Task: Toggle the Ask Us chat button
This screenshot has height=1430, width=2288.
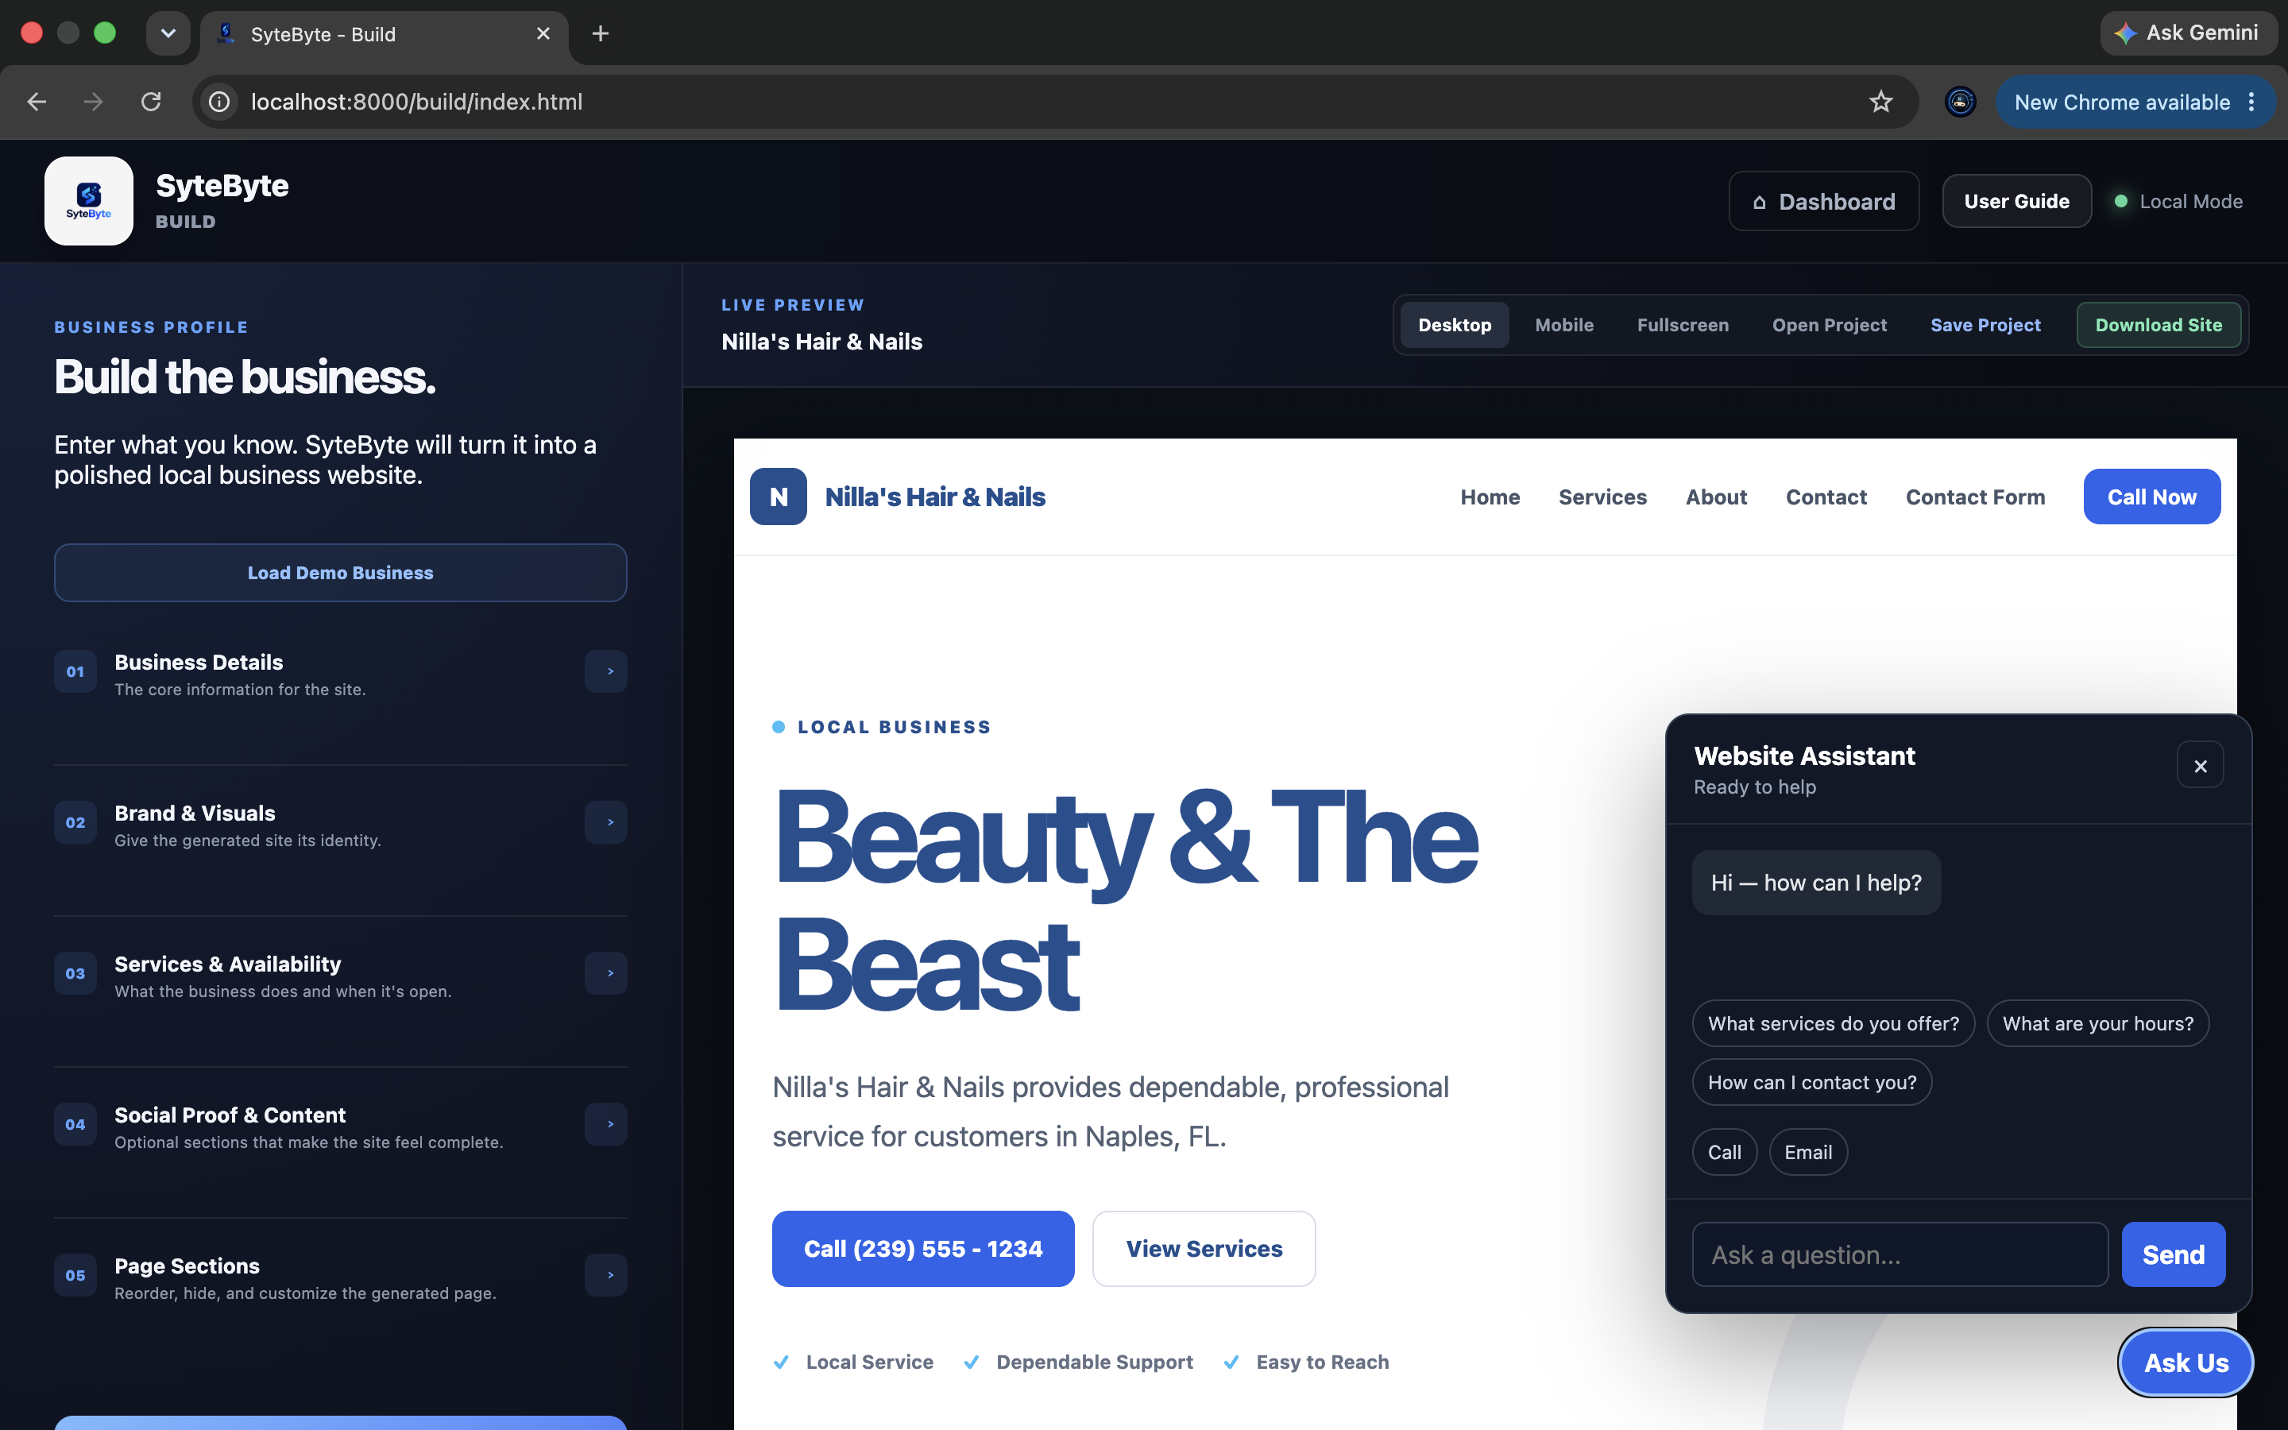Action: [2186, 1362]
